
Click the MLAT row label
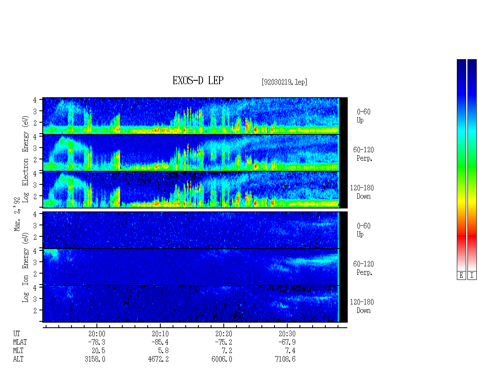point(20,342)
